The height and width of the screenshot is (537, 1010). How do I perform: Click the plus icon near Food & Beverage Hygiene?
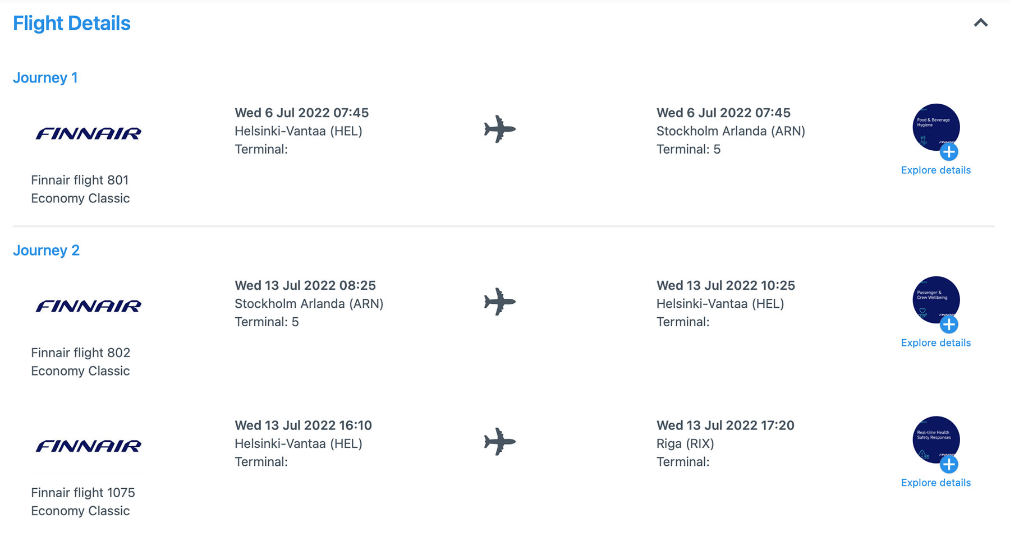point(950,152)
